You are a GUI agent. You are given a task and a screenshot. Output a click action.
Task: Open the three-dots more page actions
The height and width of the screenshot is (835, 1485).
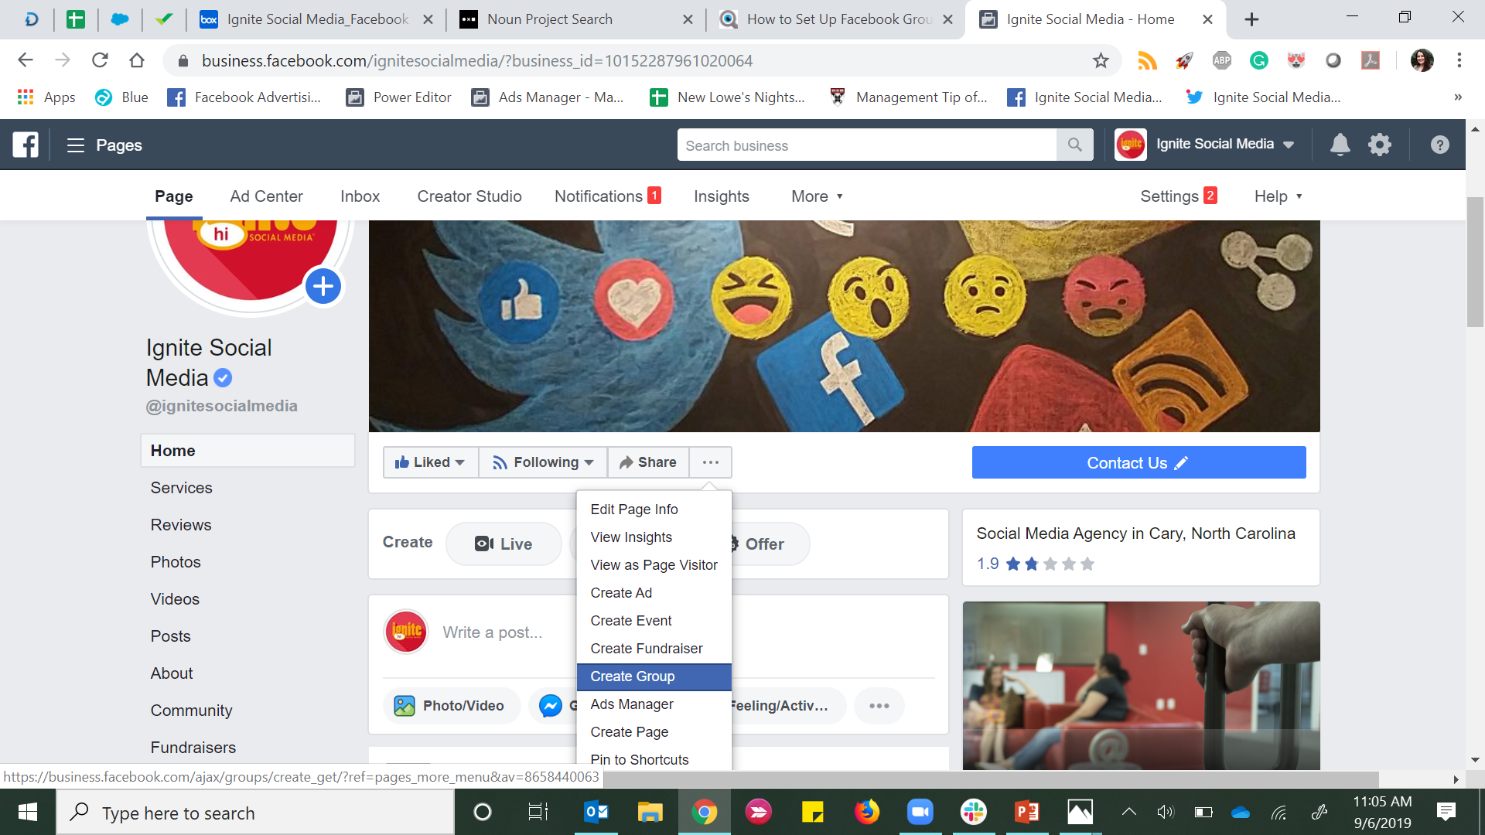tap(711, 462)
